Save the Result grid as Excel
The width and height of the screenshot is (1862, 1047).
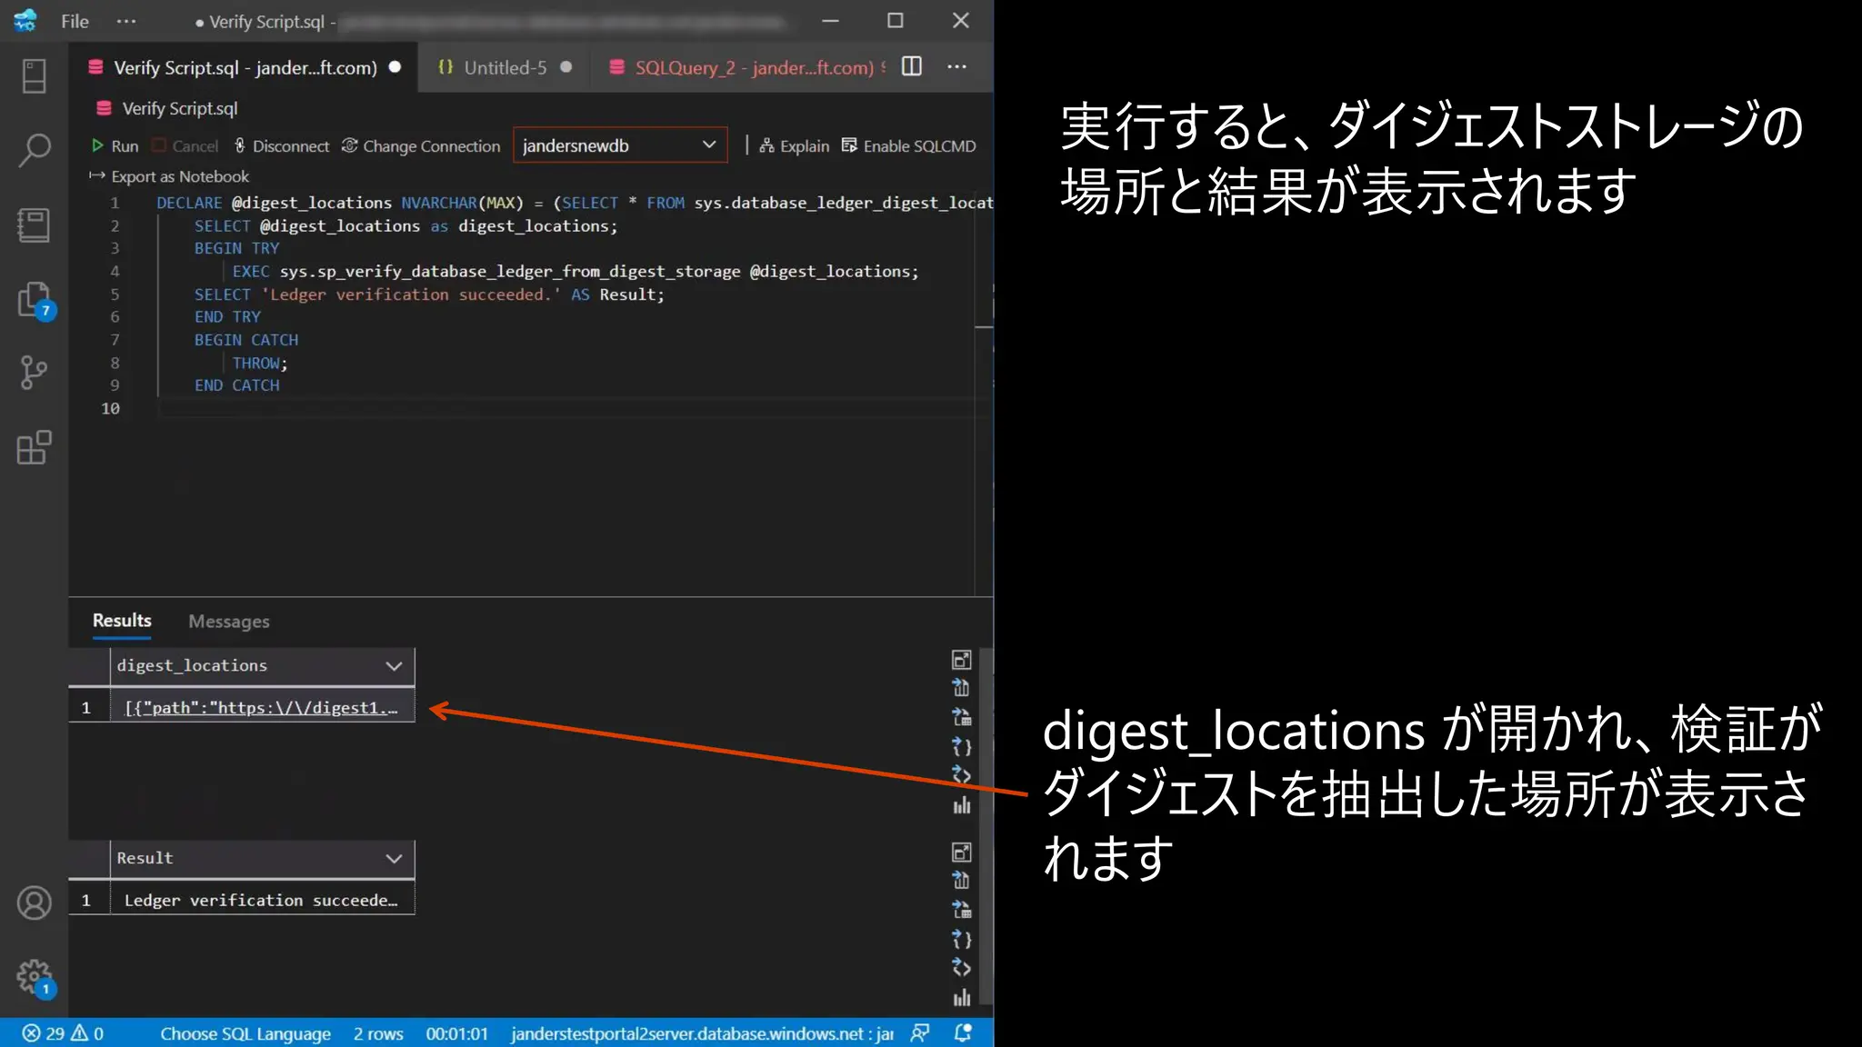tap(961, 910)
